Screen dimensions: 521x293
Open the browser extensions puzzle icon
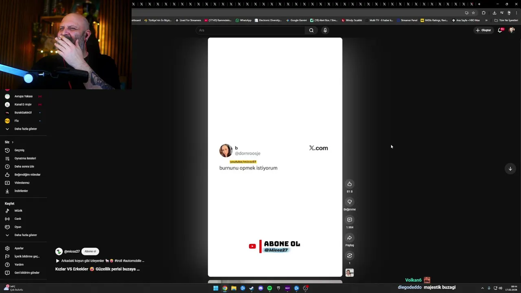(x=484, y=13)
